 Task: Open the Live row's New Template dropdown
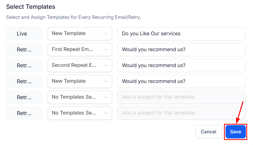coord(80,34)
